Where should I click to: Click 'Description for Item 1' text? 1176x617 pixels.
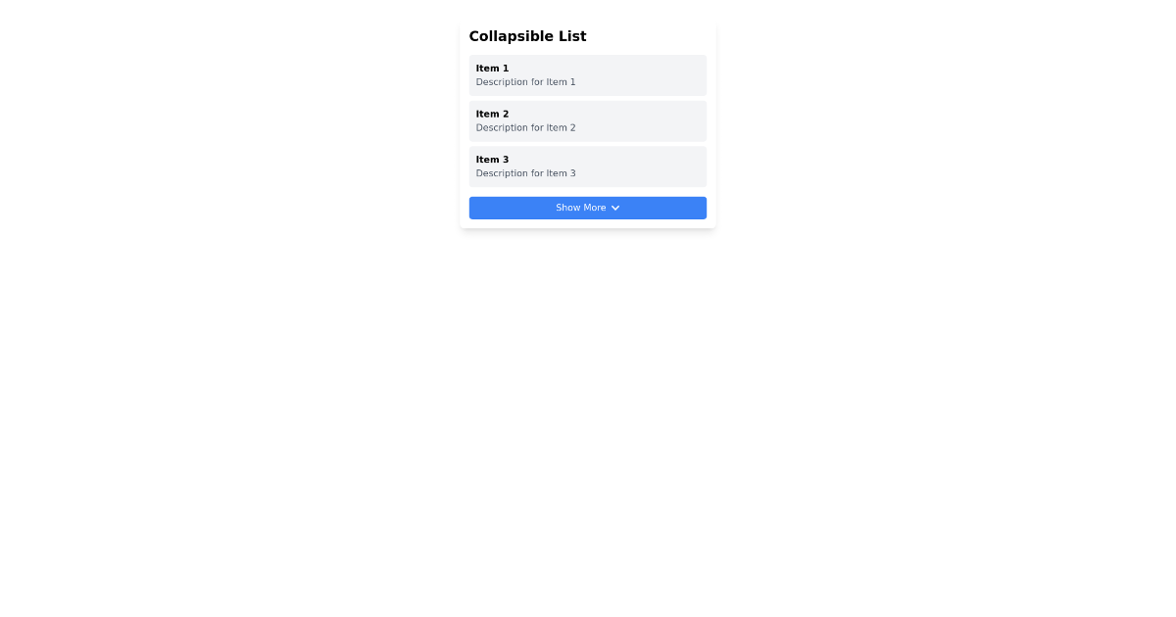(x=525, y=82)
